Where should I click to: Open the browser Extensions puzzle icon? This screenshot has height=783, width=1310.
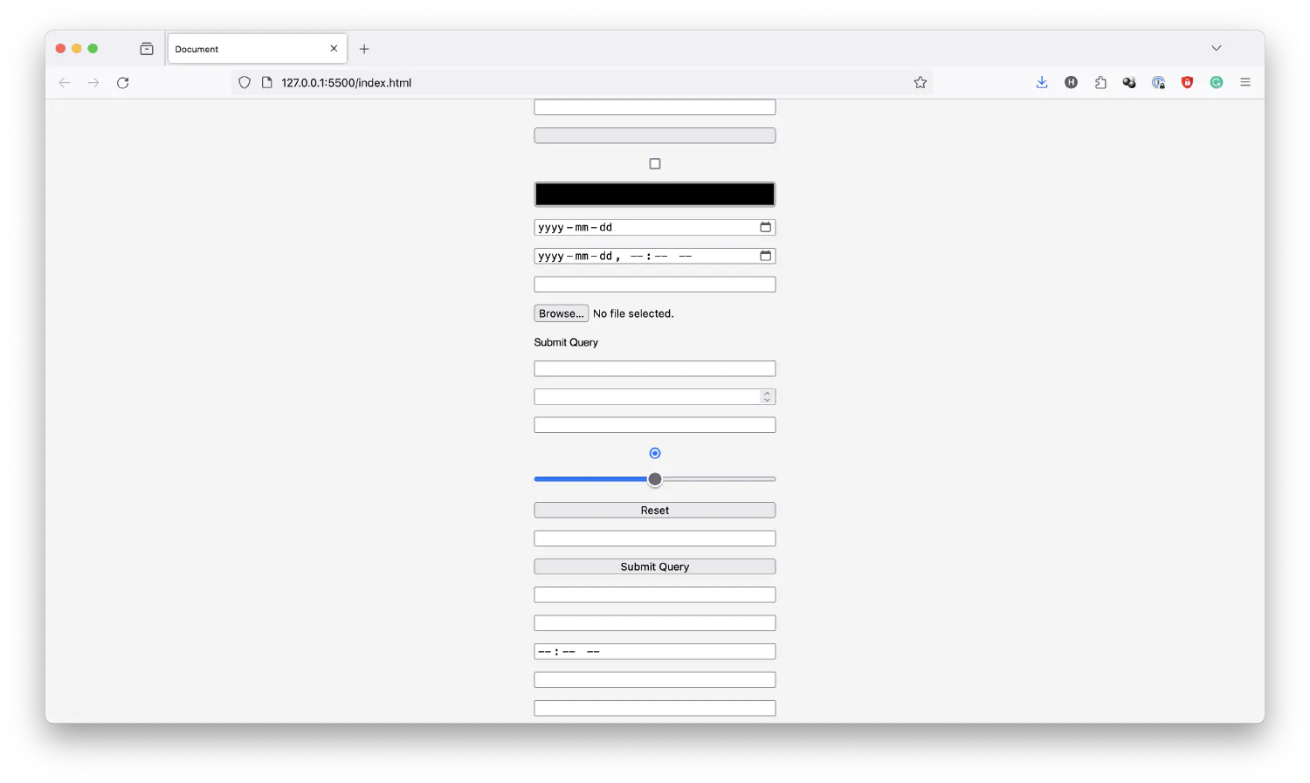click(1100, 82)
